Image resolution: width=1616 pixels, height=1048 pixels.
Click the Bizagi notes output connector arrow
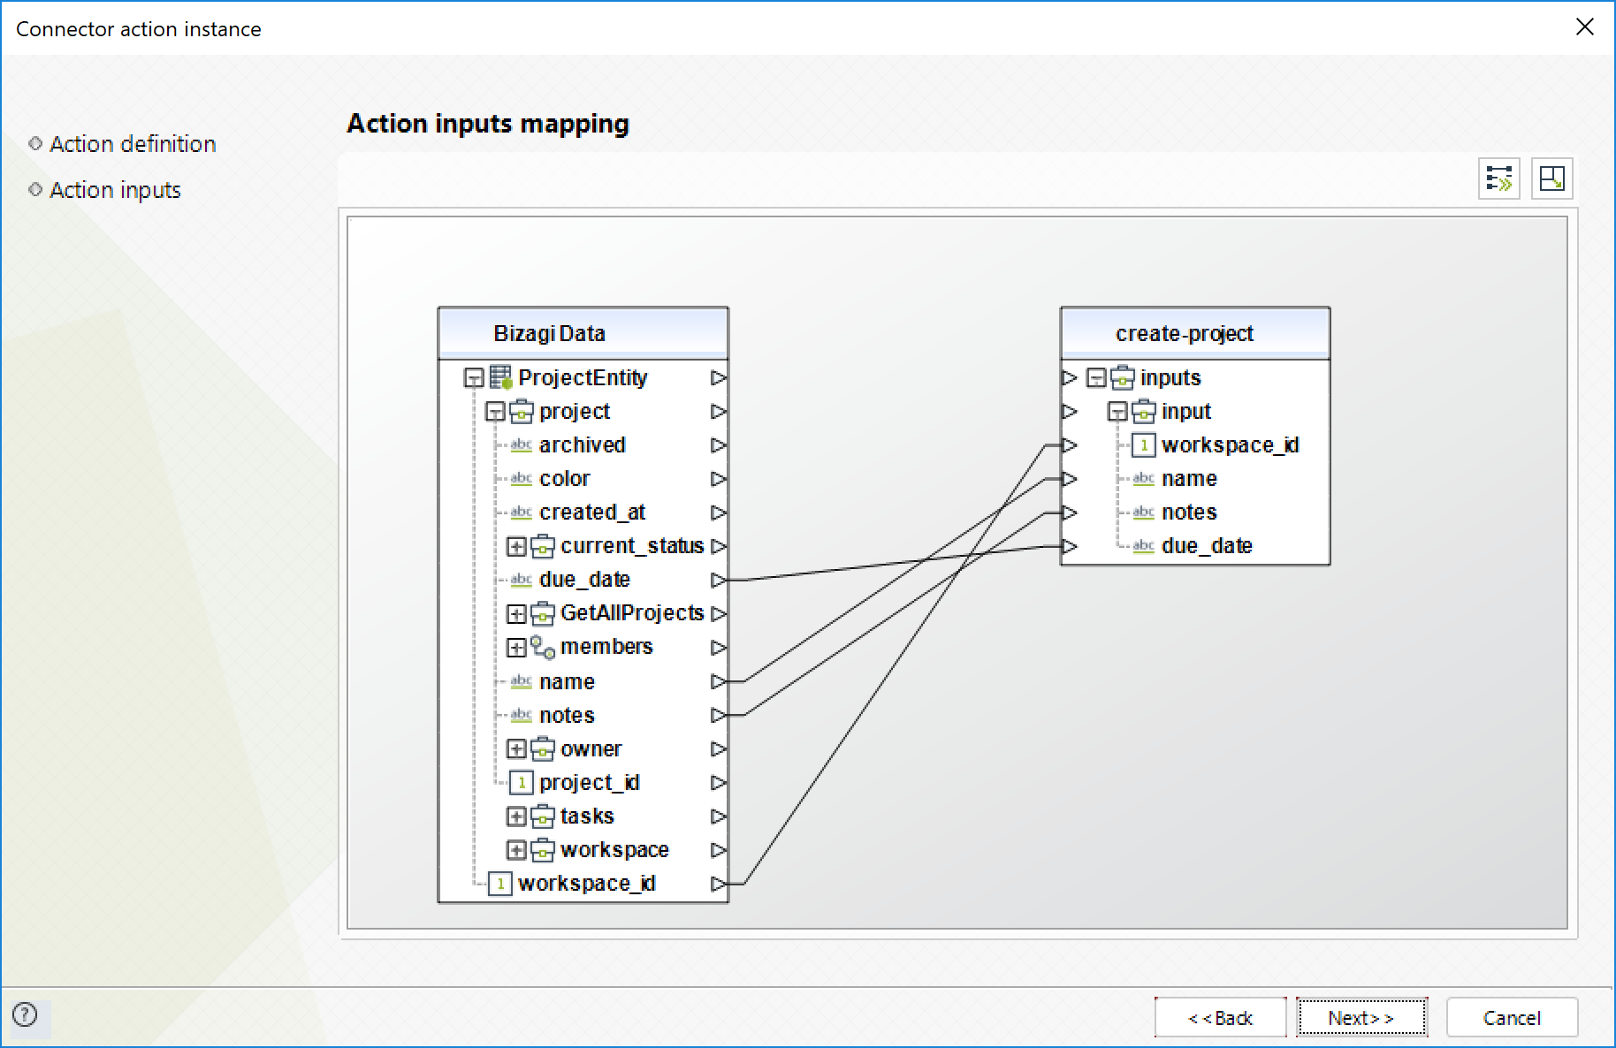click(719, 715)
